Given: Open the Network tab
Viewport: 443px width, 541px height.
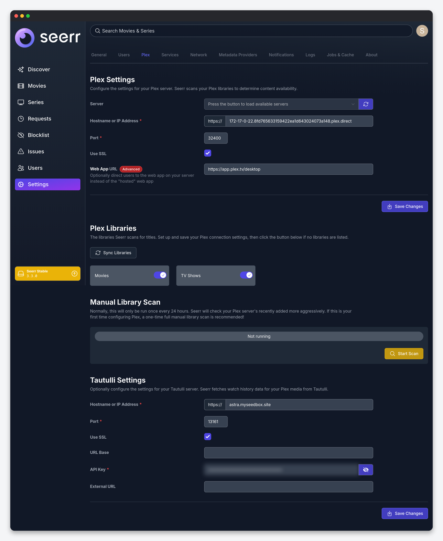Looking at the screenshot, I should (199, 55).
